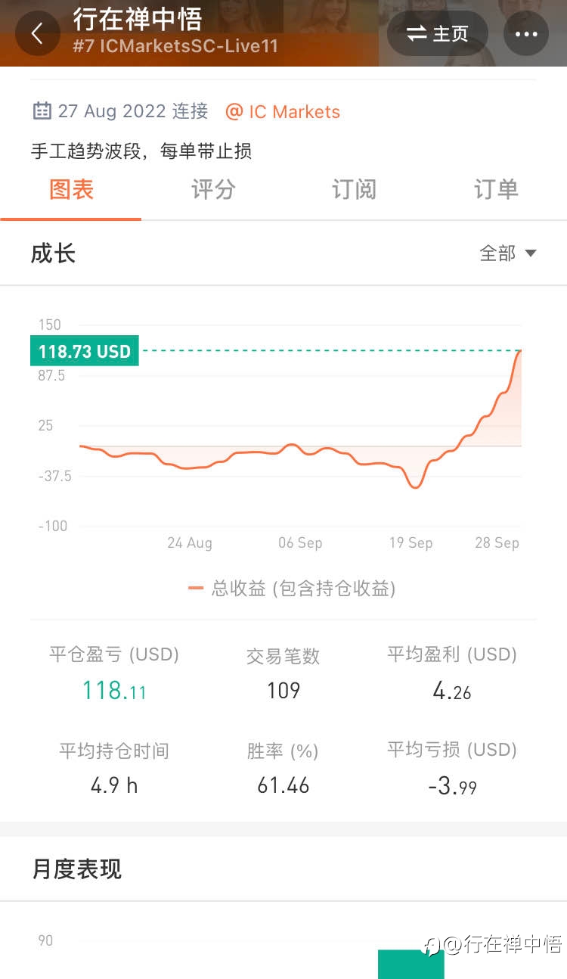
Task: Click the swap arrows icon beside 主页
Action: tap(417, 34)
